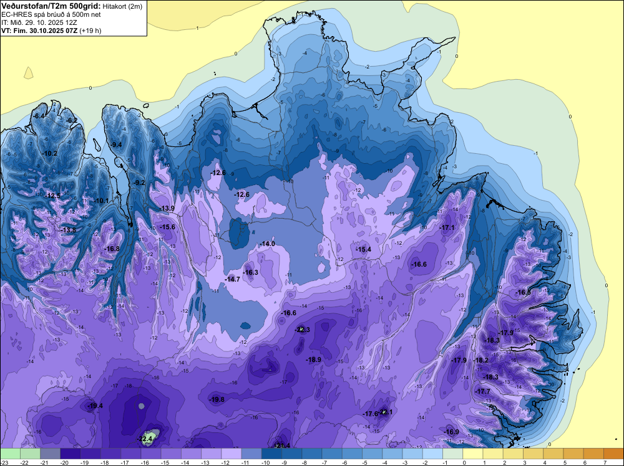The height and width of the screenshot is (466, 624).
Task: Select the -10 dark blue legend swatch
Action: pyautogui.click(x=272, y=454)
